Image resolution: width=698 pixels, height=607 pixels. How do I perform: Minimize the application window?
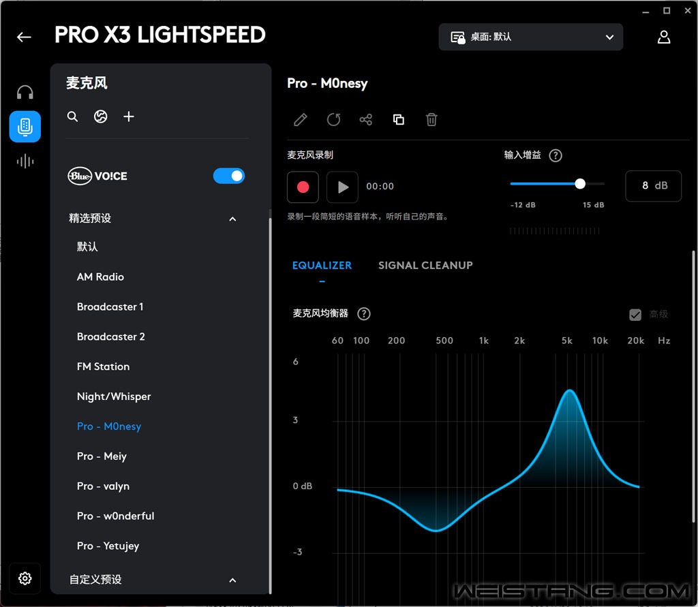(646, 12)
